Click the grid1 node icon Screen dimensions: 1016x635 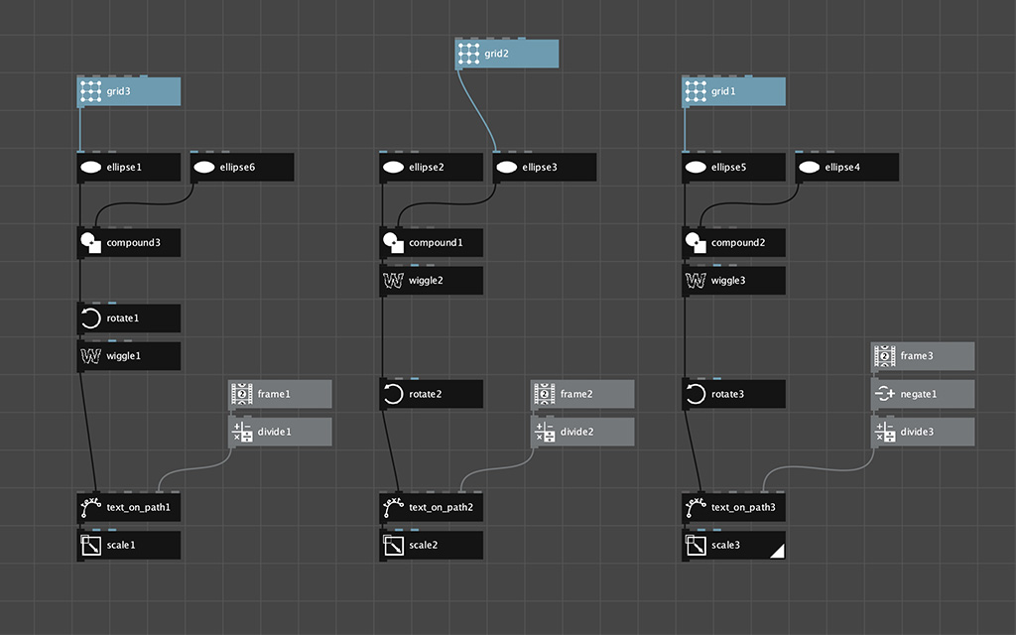point(696,91)
